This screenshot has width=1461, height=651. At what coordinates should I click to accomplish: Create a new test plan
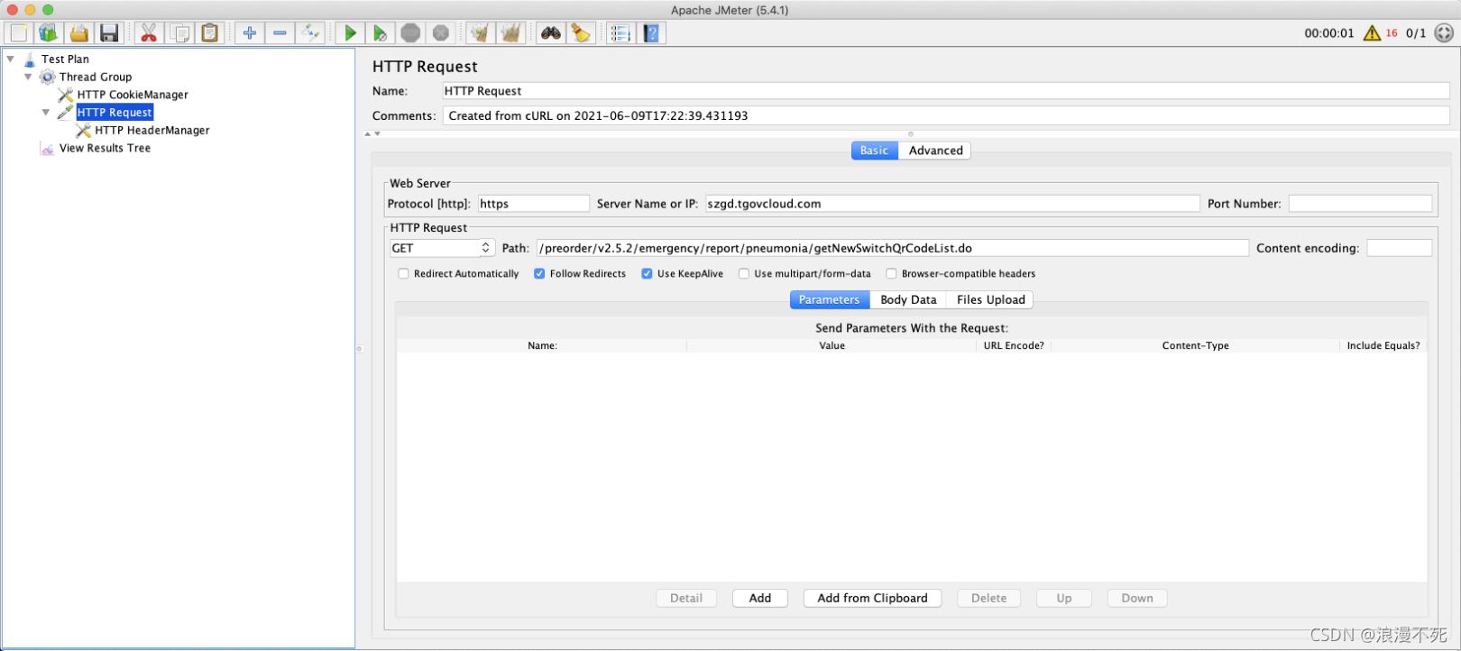tap(19, 33)
